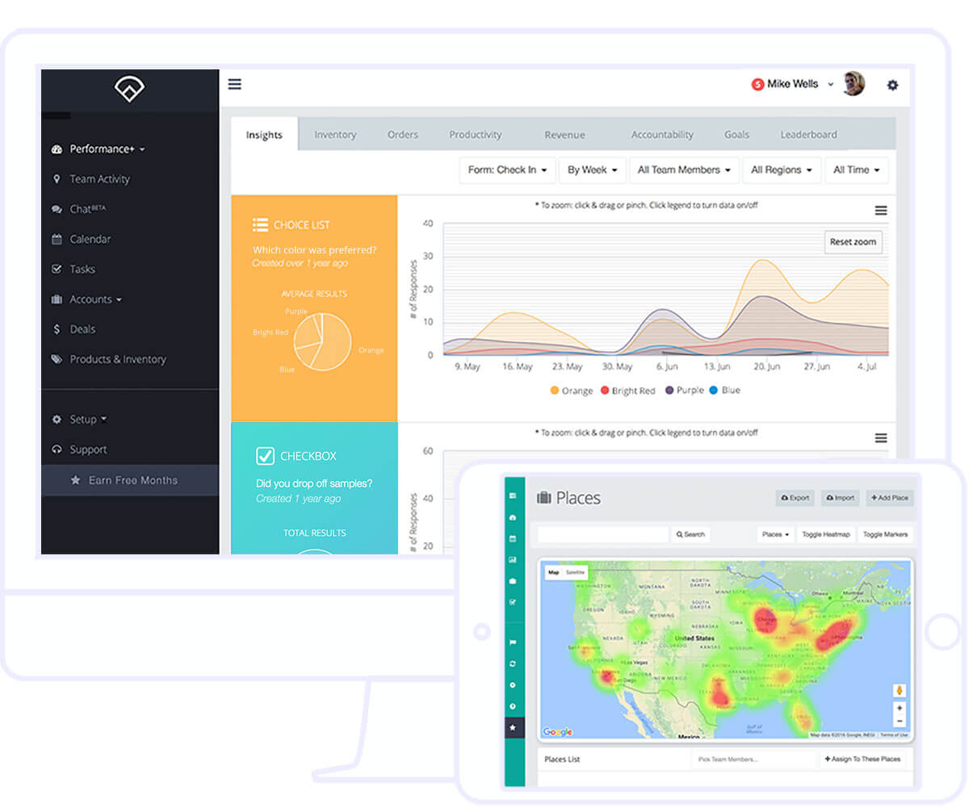Click the Reset zoom button
This screenshot has height=807, width=969.
[x=853, y=242]
